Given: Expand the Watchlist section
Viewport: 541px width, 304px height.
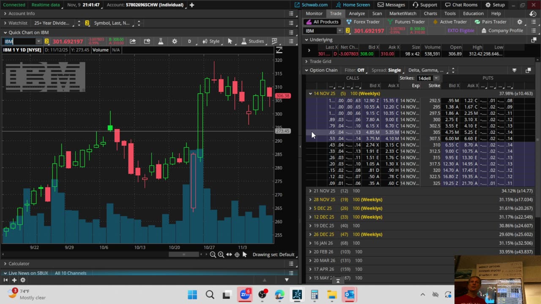Looking at the screenshot, I should 5,23.
